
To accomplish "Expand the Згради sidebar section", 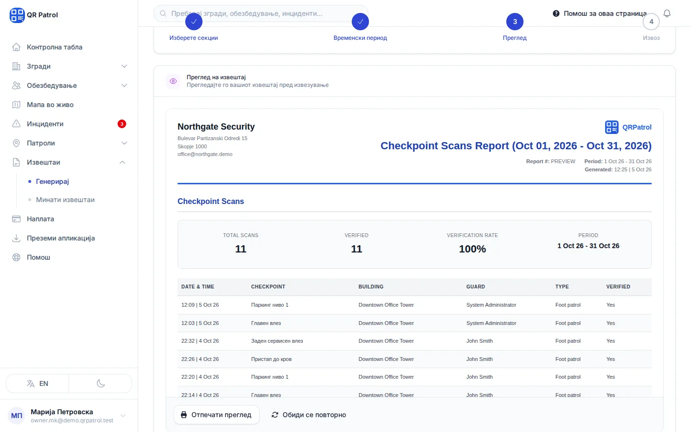I will [x=69, y=66].
